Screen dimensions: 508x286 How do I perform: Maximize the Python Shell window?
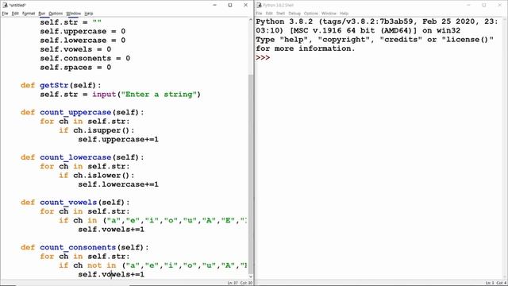coord(484,6)
